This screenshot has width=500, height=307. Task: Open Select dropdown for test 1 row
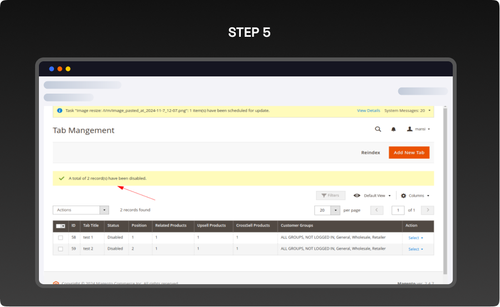415,238
